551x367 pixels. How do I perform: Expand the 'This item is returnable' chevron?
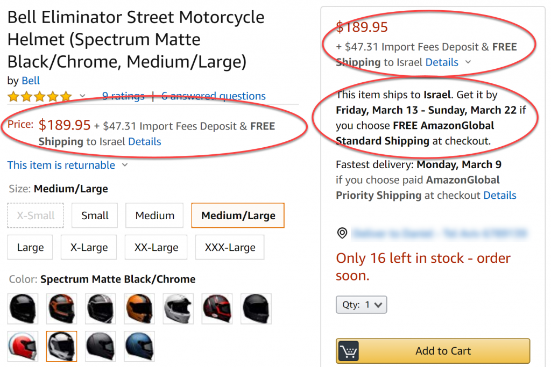125,165
